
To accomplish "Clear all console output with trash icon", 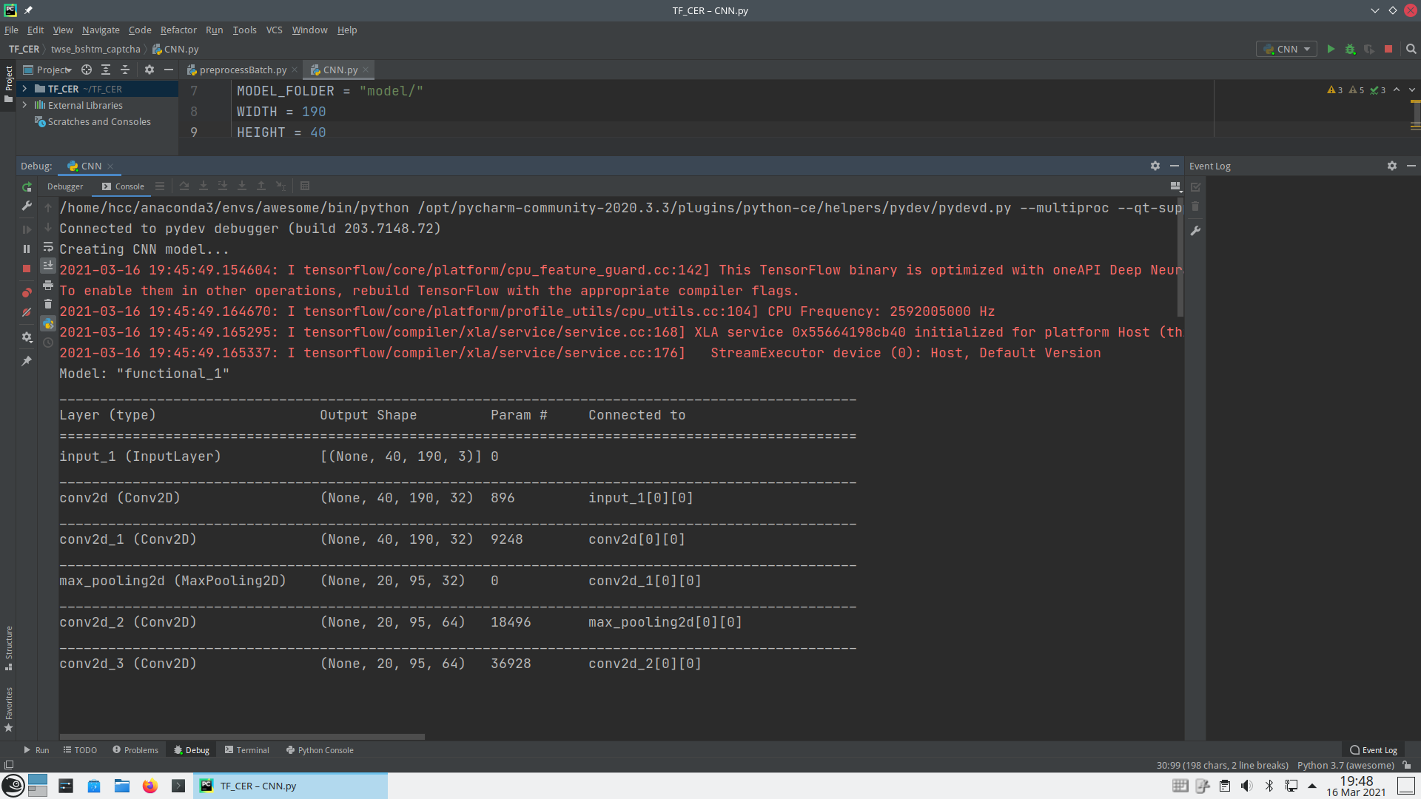I will 48,304.
